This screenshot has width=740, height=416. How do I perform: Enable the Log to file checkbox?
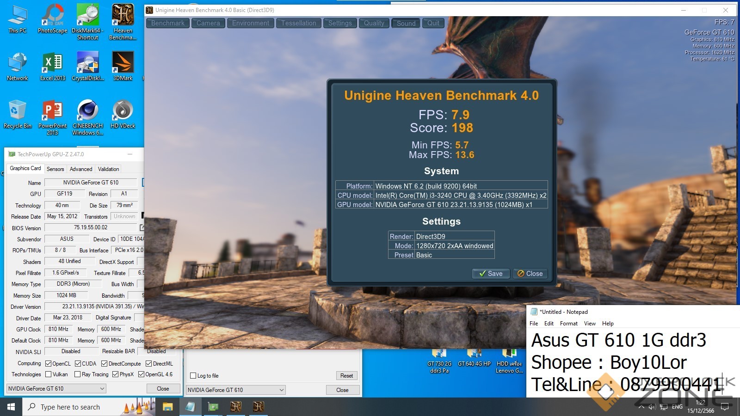pyautogui.click(x=193, y=375)
